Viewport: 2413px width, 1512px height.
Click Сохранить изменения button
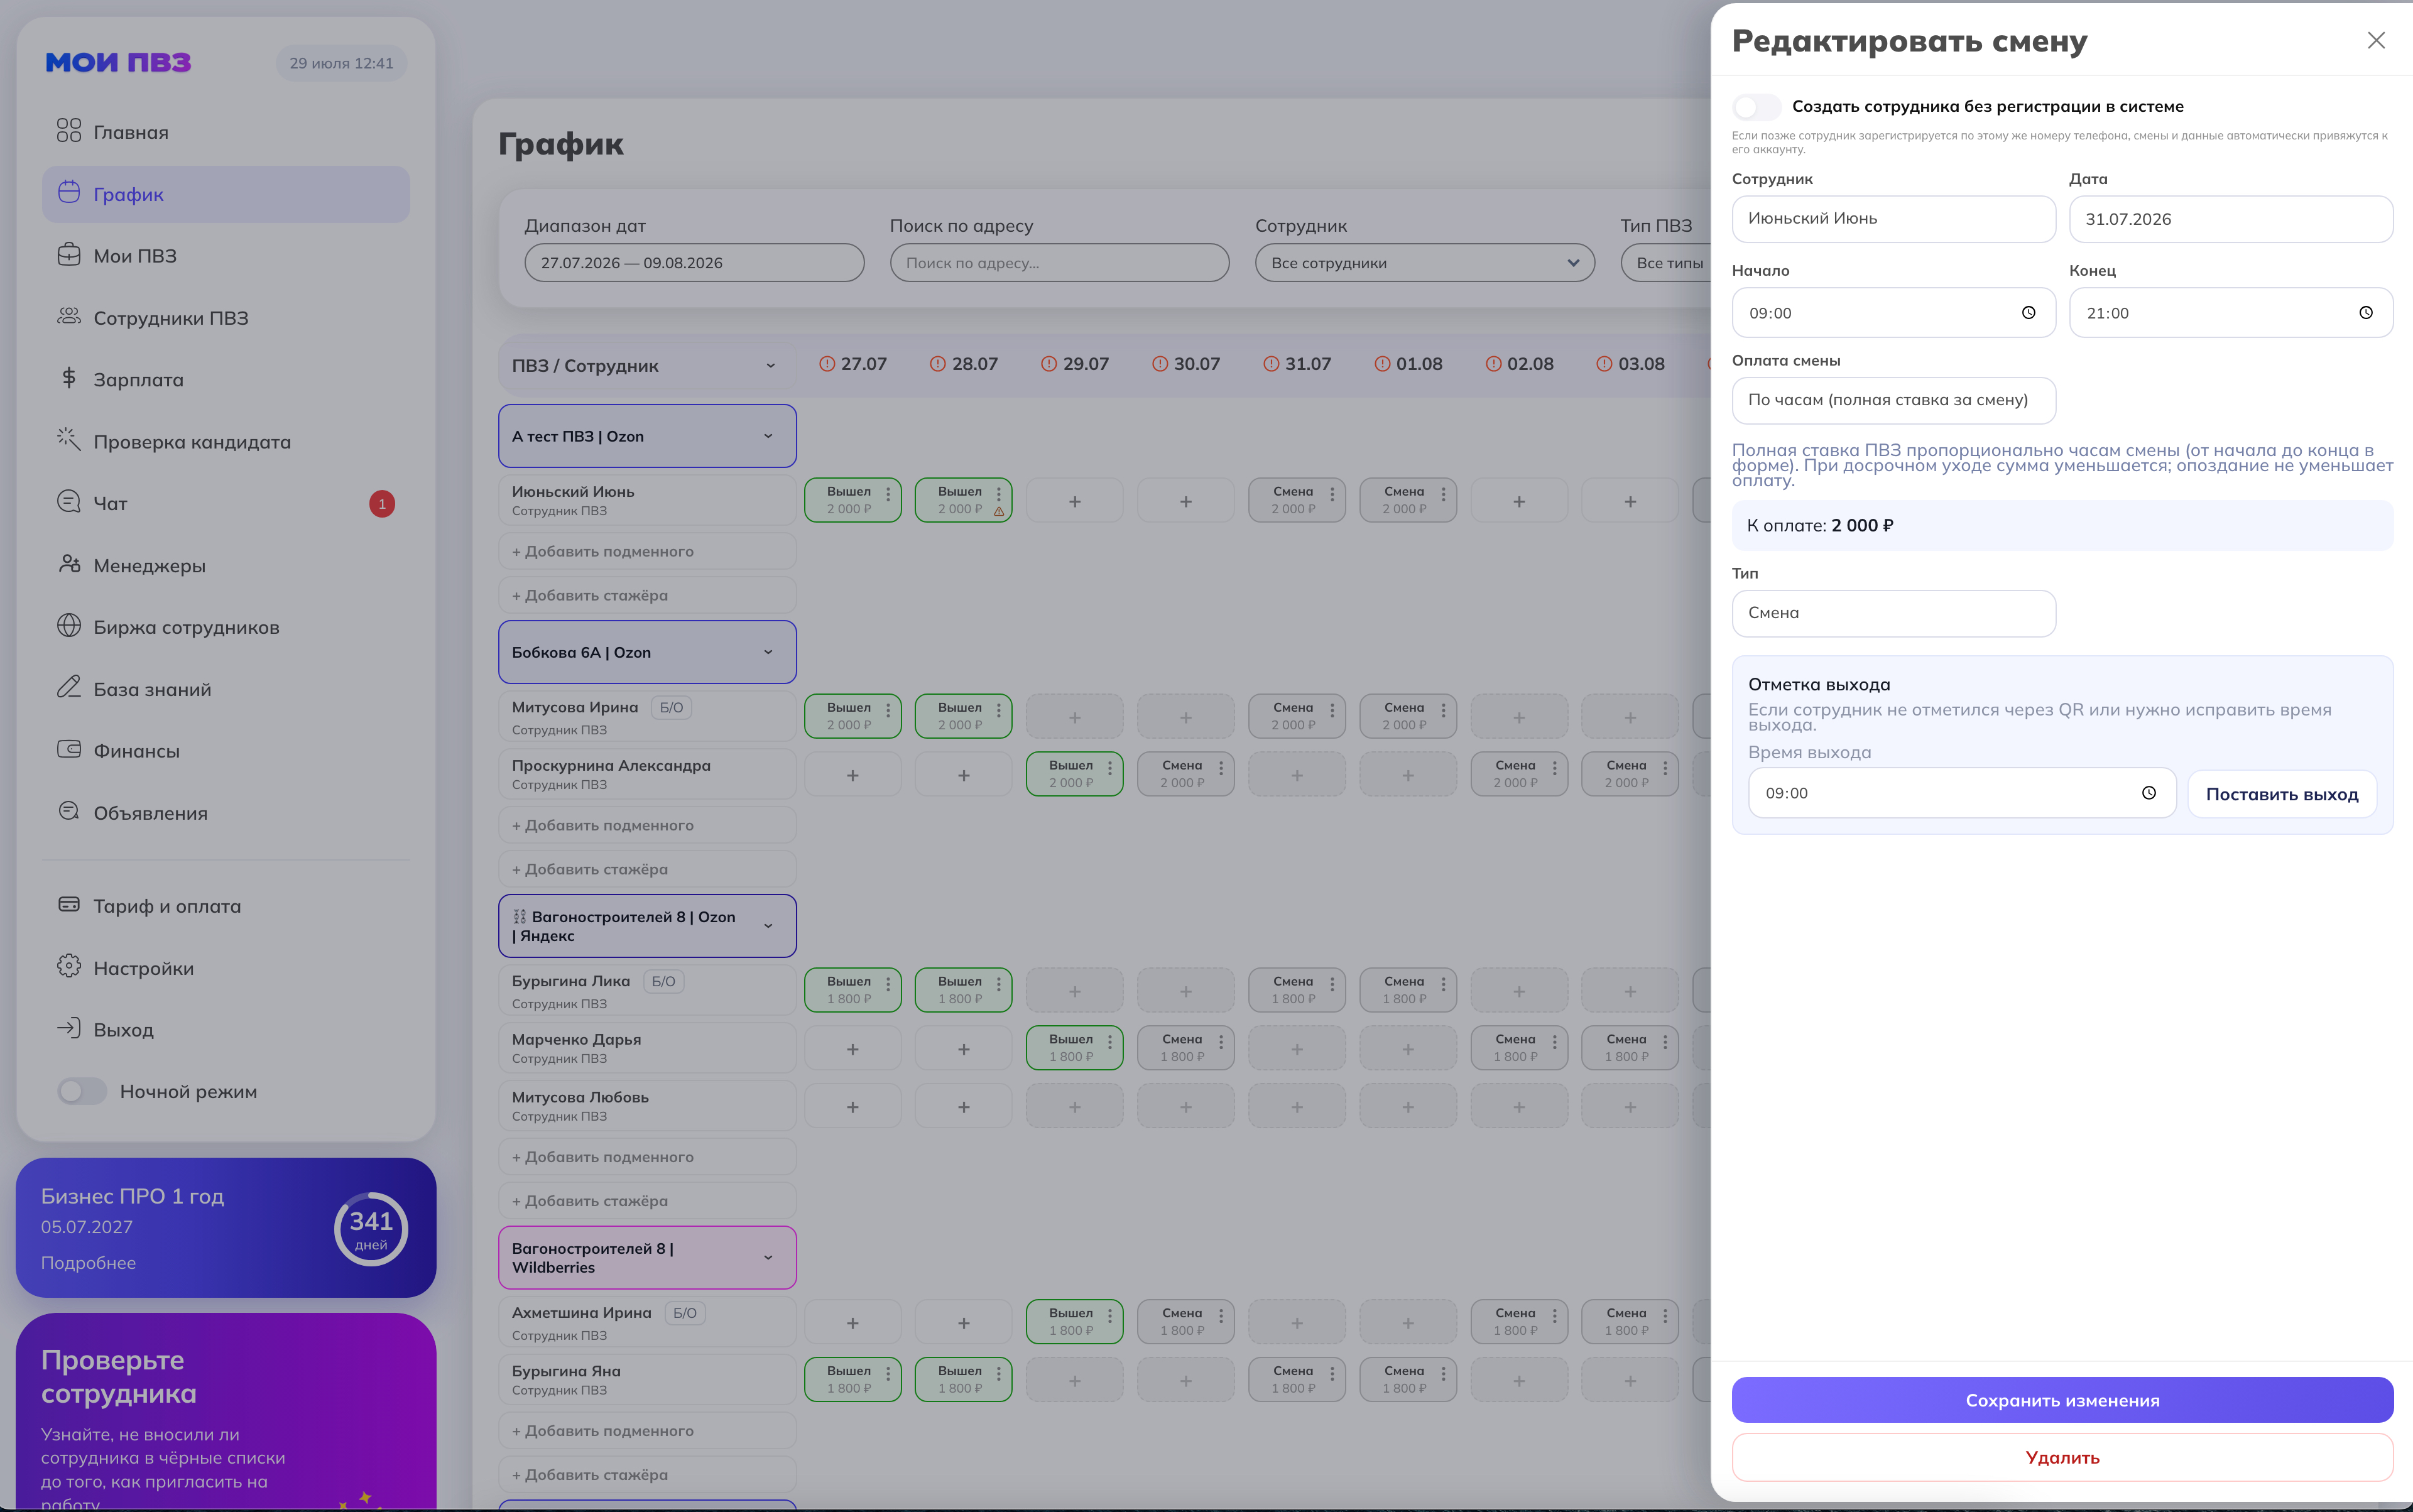[2062, 1400]
